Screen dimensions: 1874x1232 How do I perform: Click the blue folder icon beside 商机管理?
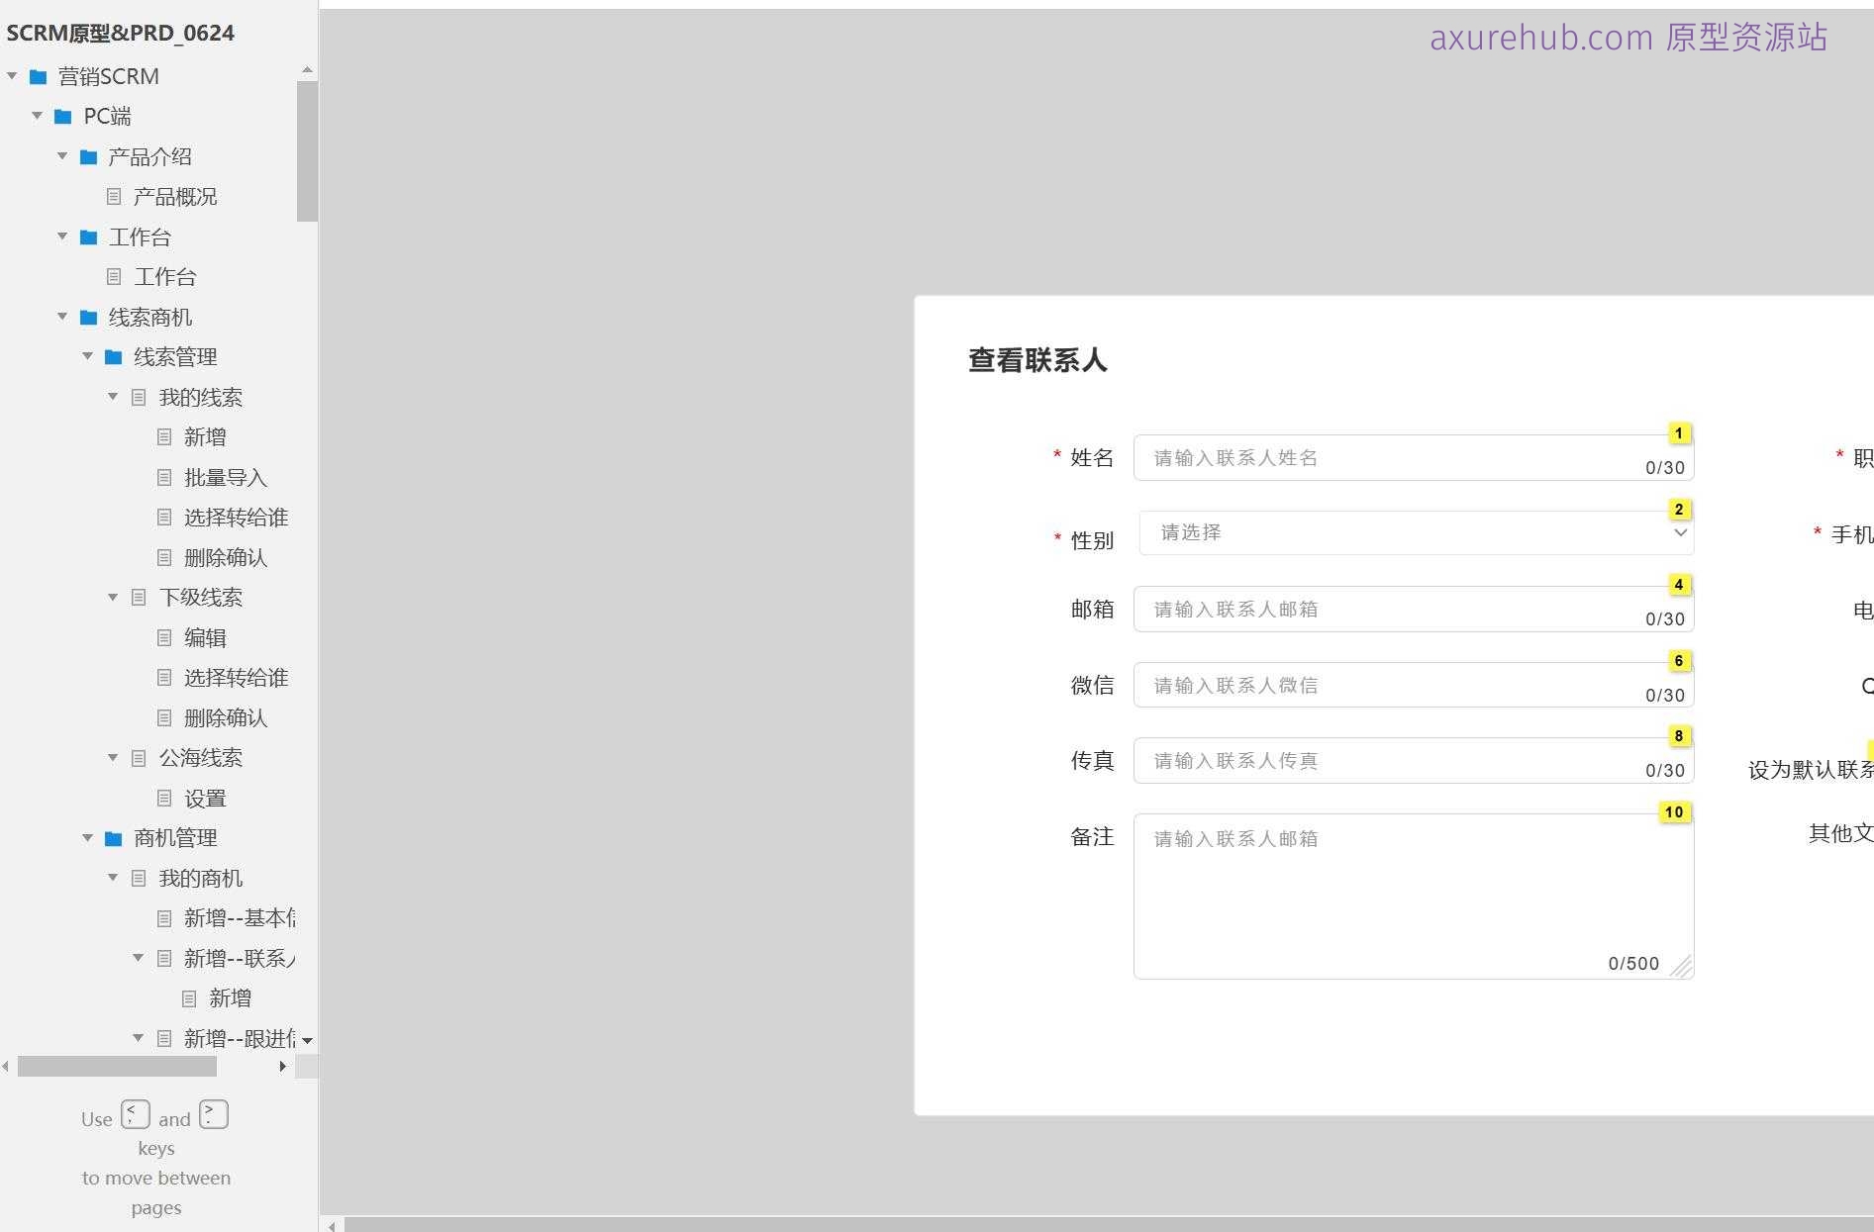(112, 837)
